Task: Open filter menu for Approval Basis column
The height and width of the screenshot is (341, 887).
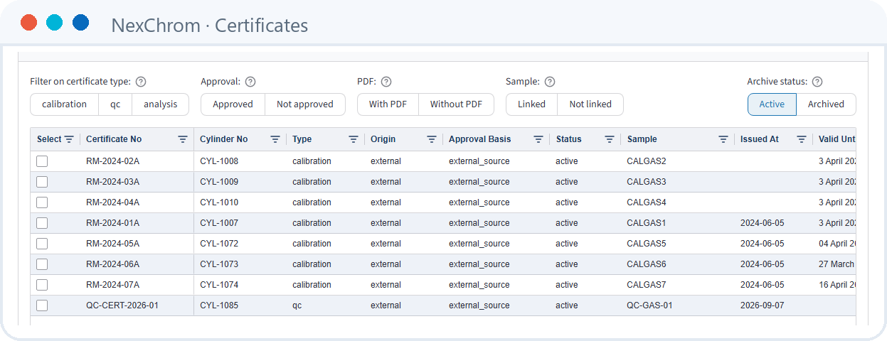Action: pos(538,139)
